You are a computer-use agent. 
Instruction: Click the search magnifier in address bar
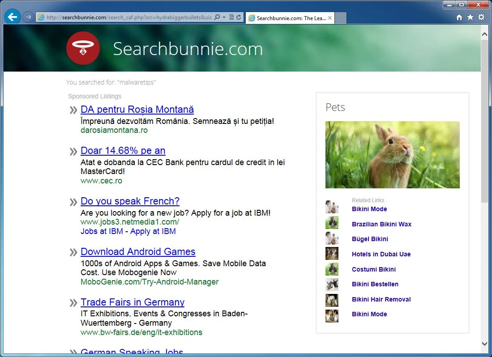point(217,17)
